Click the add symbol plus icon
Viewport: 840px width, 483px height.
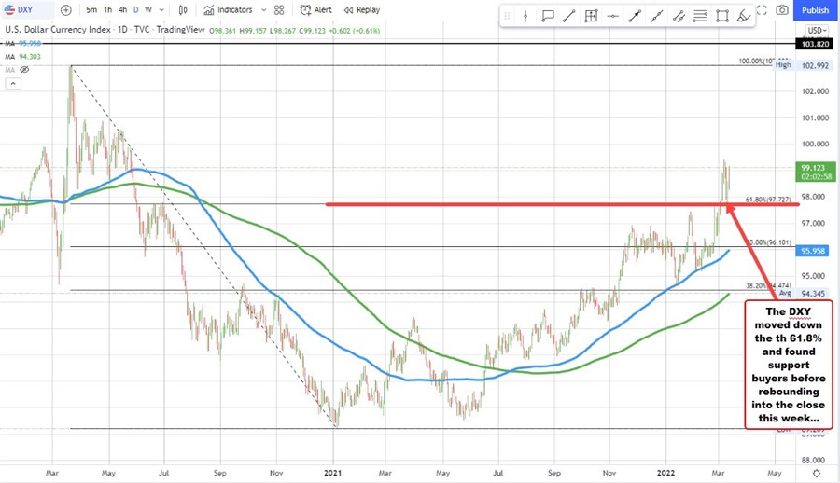click(66, 9)
